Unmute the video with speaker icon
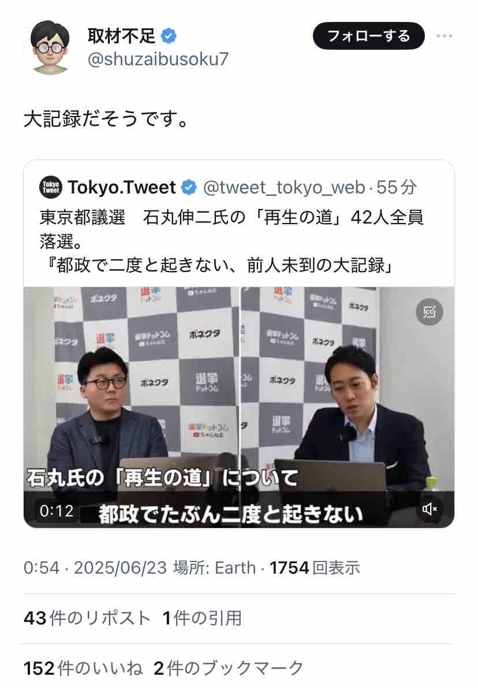478x688 pixels. pos(430,508)
